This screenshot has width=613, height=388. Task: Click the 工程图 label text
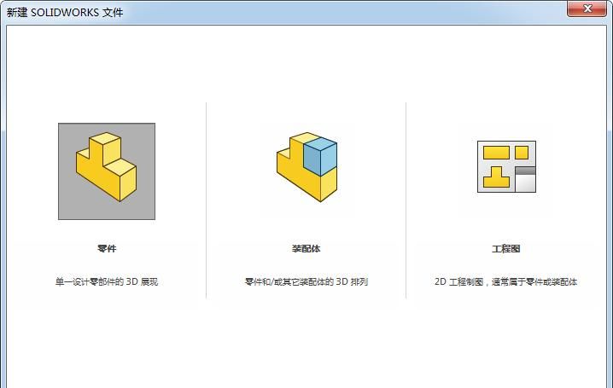coord(506,248)
